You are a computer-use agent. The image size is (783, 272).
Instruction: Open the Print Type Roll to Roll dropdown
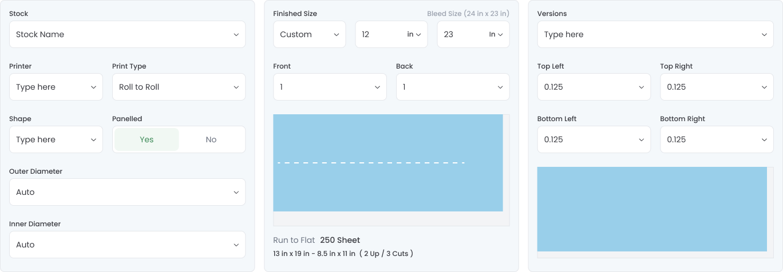(x=179, y=87)
